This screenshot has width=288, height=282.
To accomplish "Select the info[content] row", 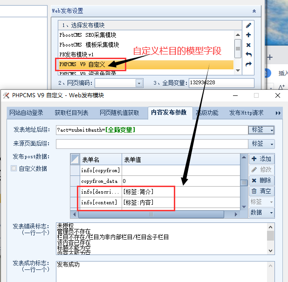I will click(155, 202).
